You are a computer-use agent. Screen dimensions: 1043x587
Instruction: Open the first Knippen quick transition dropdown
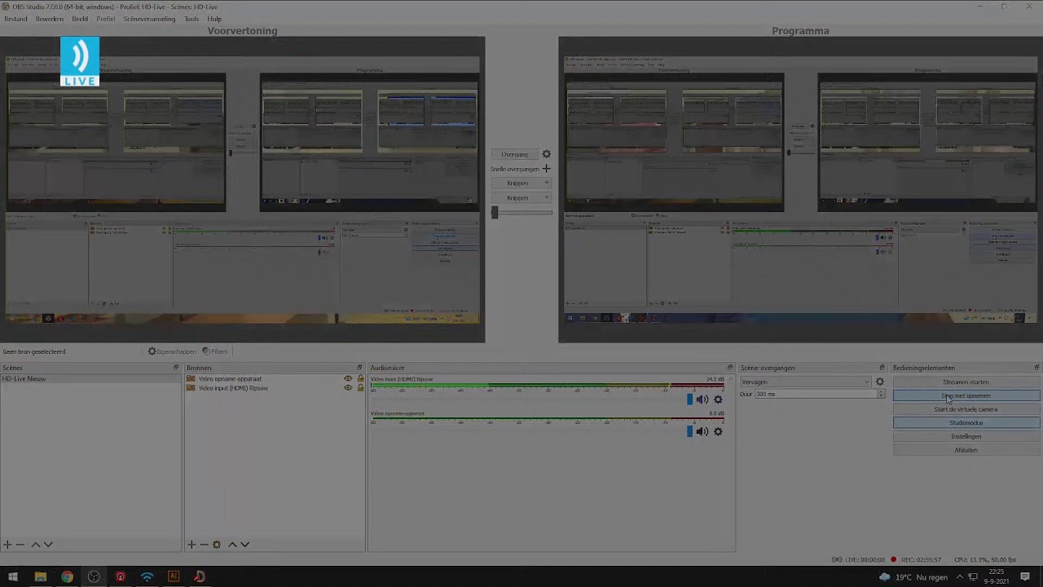pyautogui.click(x=521, y=183)
